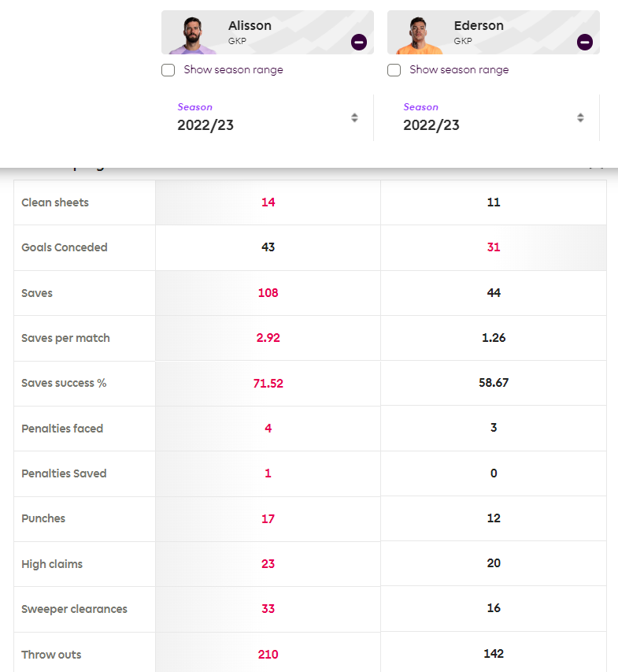The width and height of the screenshot is (618, 672).
Task: Click the High claims row label
Action: [x=52, y=563]
